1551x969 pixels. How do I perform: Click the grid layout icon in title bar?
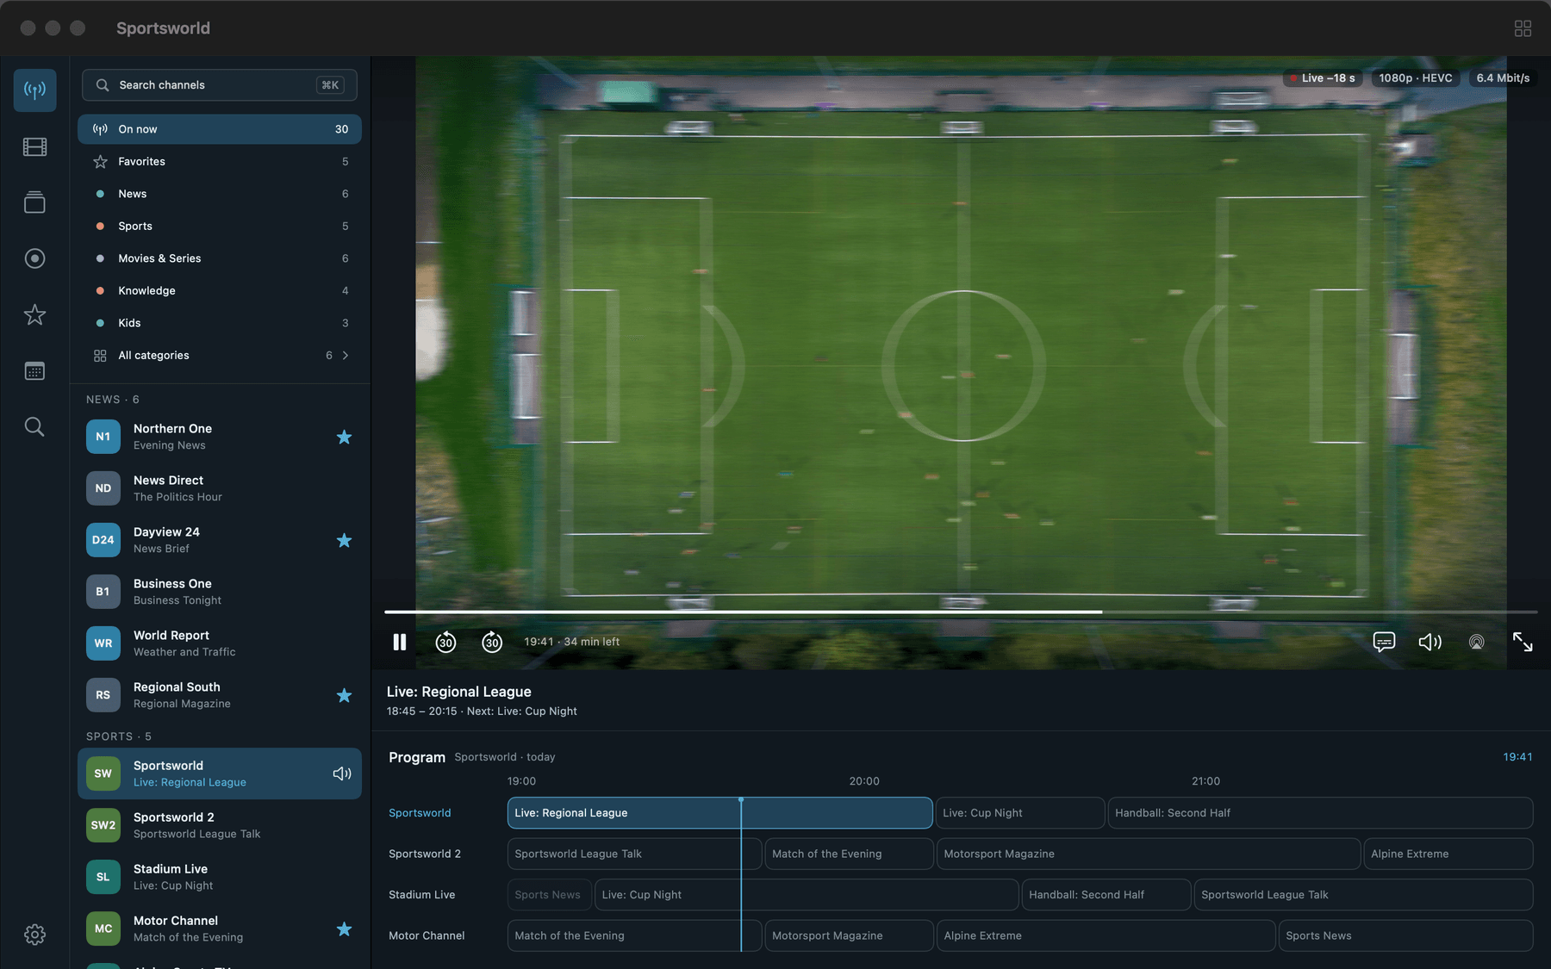[1523, 28]
